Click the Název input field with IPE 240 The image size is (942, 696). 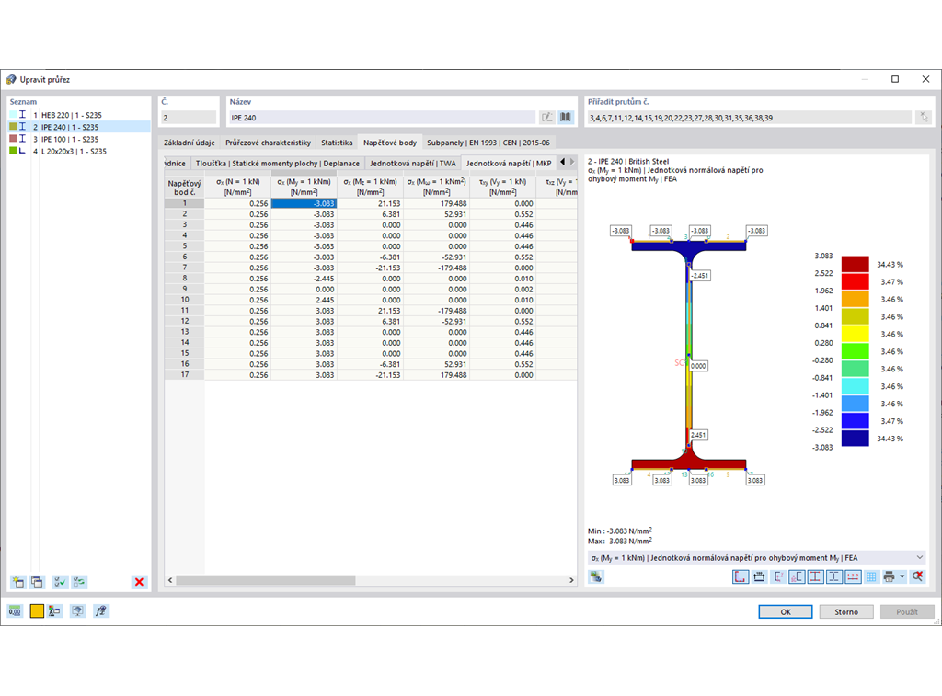pos(382,118)
